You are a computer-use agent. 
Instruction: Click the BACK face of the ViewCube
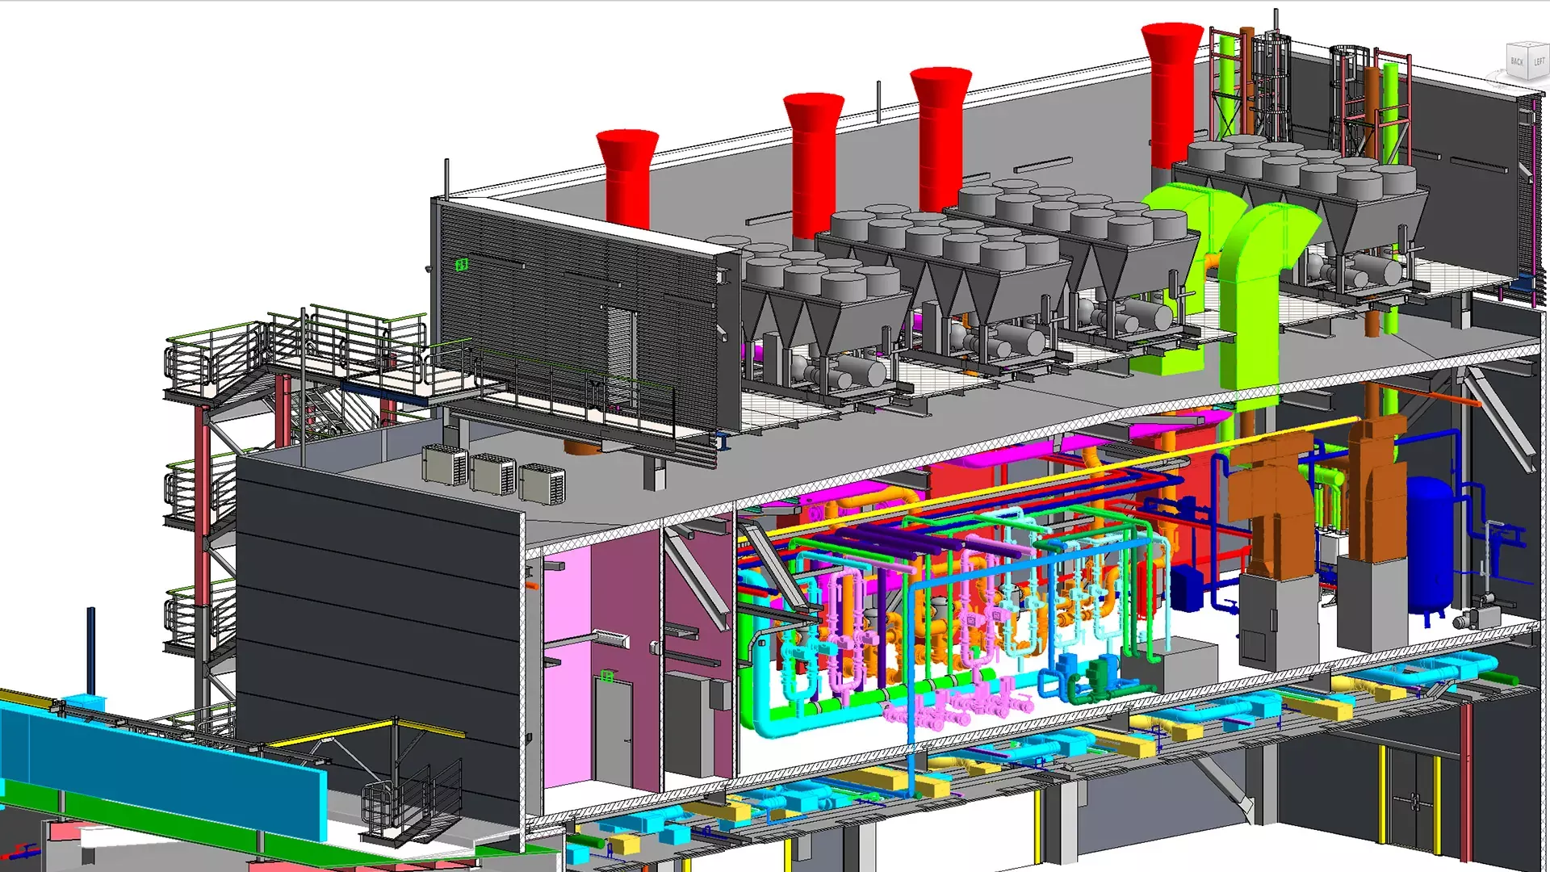(1517, 61)
